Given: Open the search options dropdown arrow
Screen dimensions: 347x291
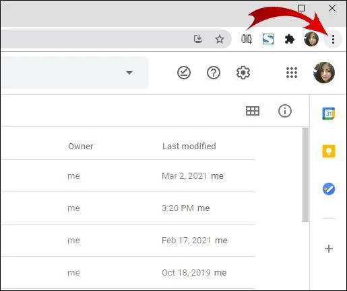Looking at the screenshot, I should (129, 73).
